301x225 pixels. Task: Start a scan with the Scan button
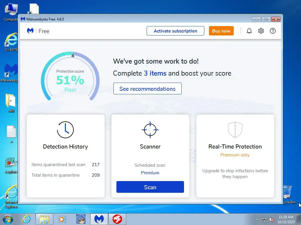tap(150, 187)
